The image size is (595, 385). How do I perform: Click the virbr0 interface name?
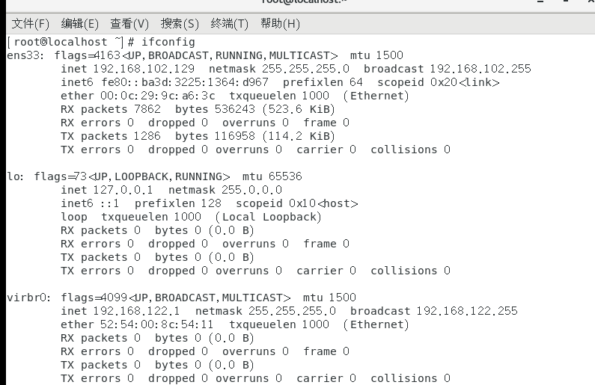(x=26, y=298)
